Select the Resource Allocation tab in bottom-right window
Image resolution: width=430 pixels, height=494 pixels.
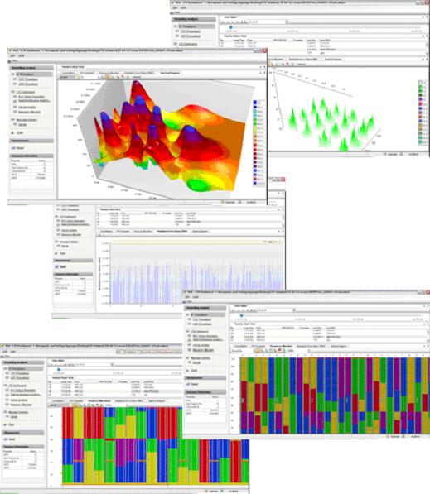coord(281,346)
